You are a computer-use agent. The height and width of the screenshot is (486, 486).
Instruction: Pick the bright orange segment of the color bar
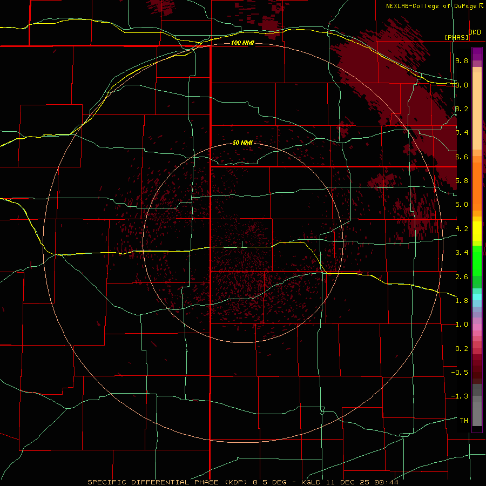[477, 187]
